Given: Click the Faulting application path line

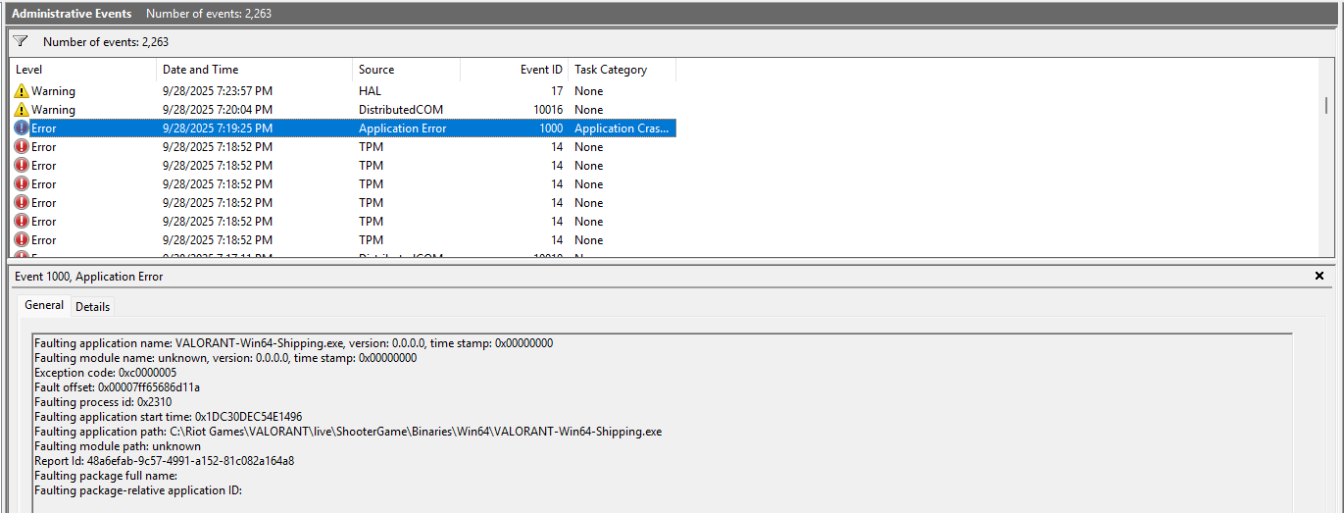Looking at the screenshot, I should click(347, 432).
